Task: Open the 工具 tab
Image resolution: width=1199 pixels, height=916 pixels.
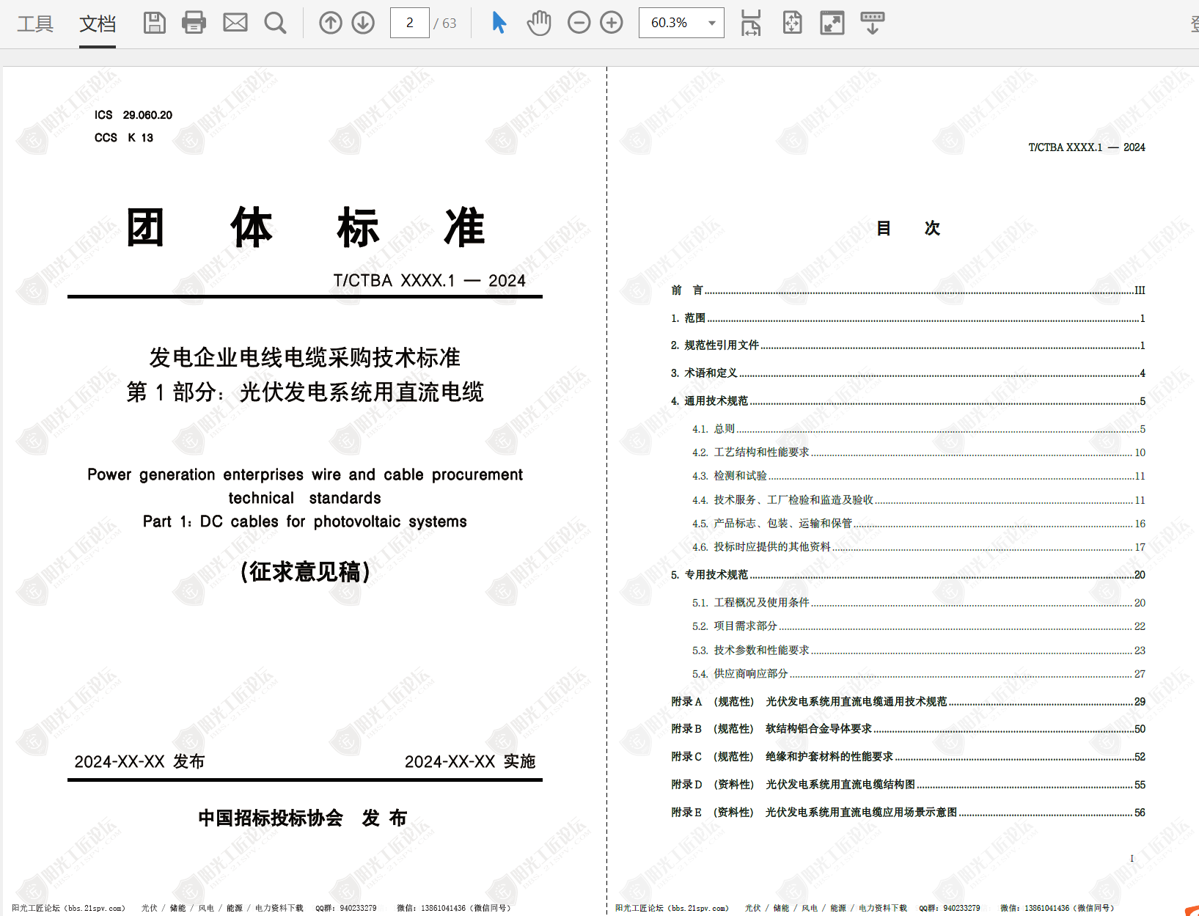Action: click(35, 23)
